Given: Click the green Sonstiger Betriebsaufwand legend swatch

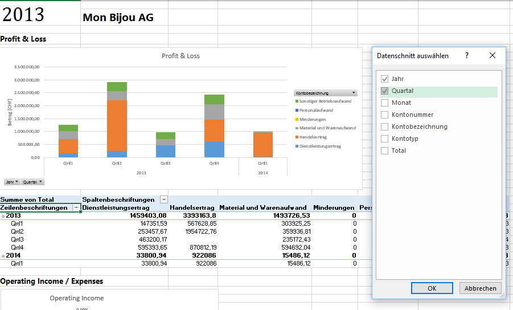Looking at the screenshot, I should point(297,101).
